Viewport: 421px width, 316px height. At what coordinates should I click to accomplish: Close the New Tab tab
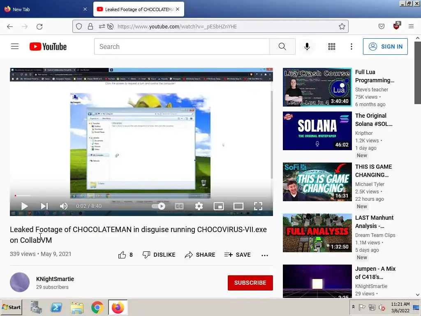[x=85, y=9]
